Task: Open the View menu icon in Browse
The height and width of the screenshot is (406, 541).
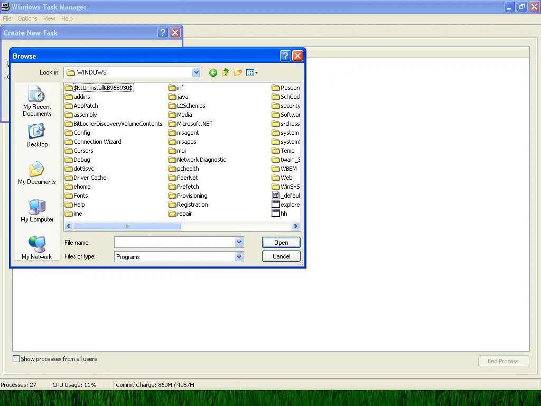Action: pos(252,72)
